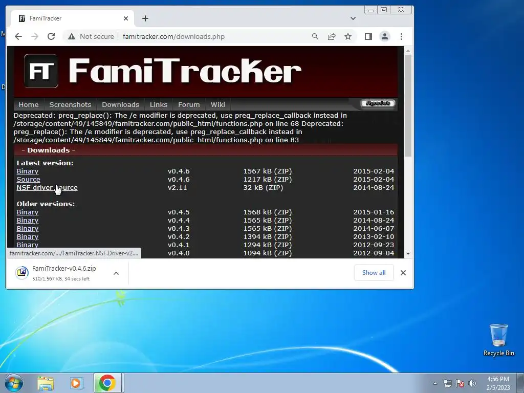This screenshot has width=524, height=393.
Task: Click the address bar URL field
Action: click(x=210, y=36)
